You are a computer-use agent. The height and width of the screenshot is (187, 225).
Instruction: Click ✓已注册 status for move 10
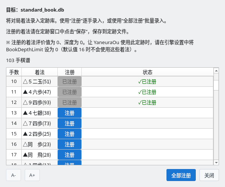click(x=147, y=82)
